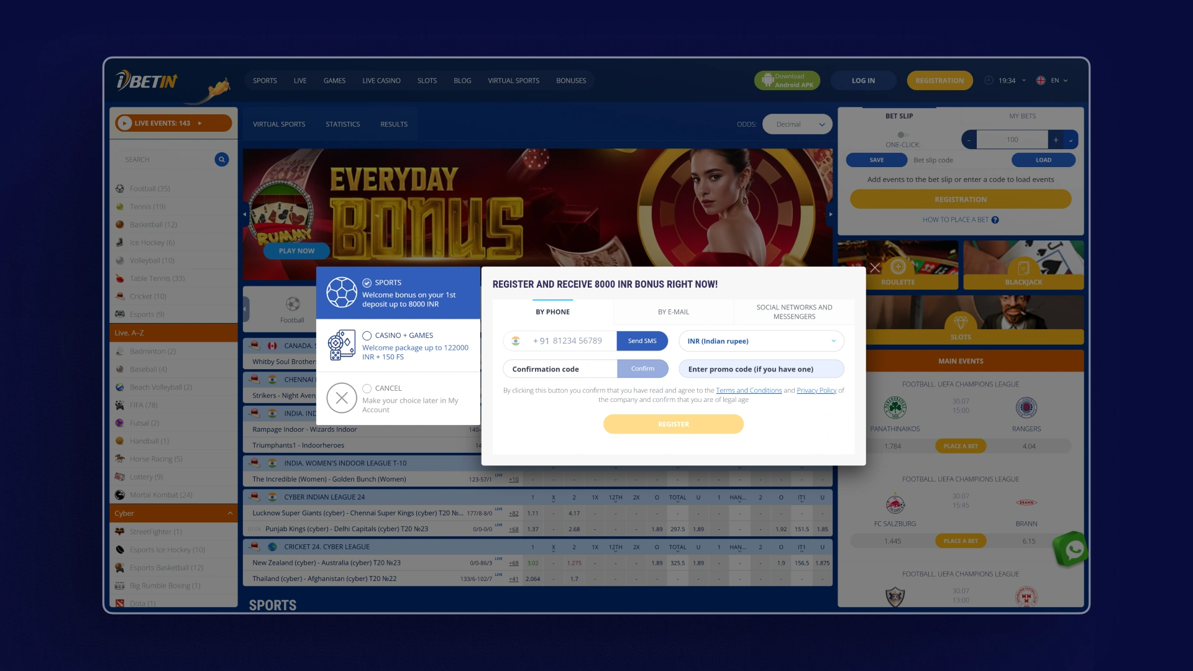This screenshot has width=1193, height=671.
Task: Decrease bet amount with minus button
Action: pos(969,140)
